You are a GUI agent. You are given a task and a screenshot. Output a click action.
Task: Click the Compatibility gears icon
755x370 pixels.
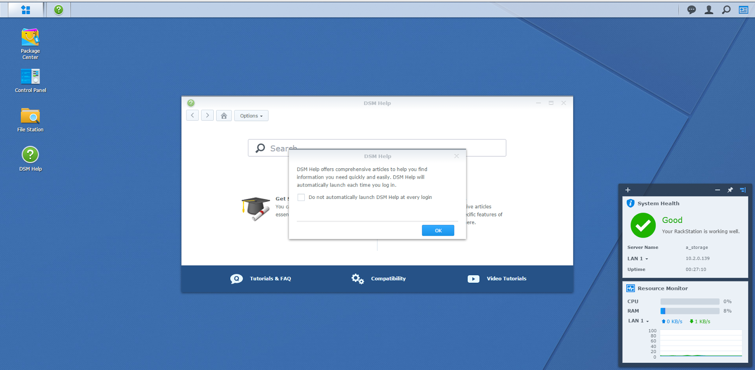(x=358, y=279)
